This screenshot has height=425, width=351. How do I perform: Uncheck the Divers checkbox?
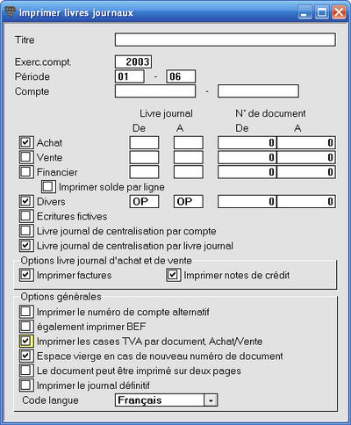click(26, 201)
